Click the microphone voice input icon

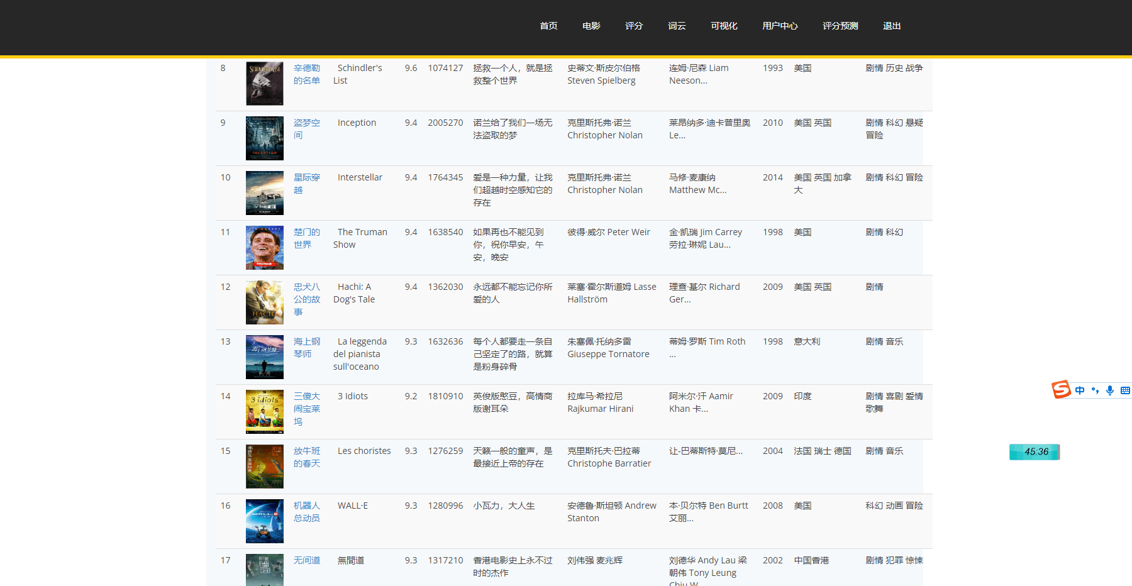pos(1110,390)
